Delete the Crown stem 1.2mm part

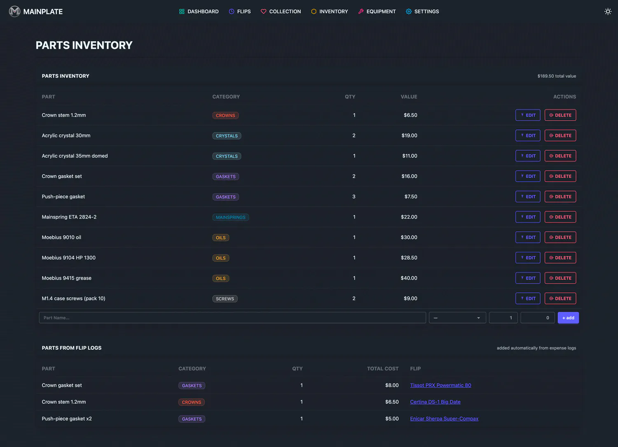560,115
